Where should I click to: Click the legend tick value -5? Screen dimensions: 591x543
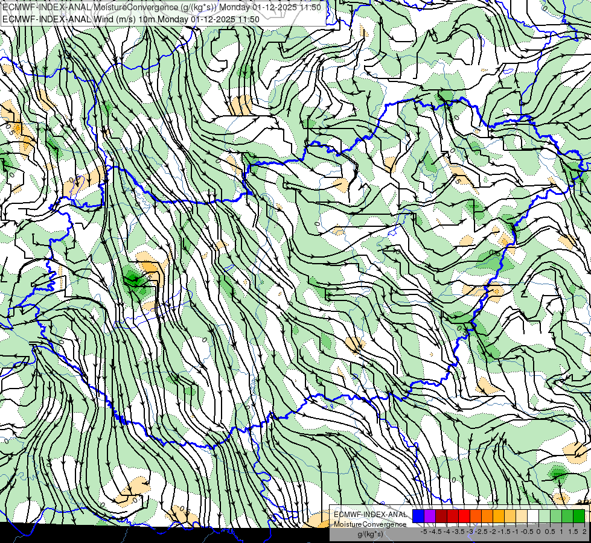423,532
